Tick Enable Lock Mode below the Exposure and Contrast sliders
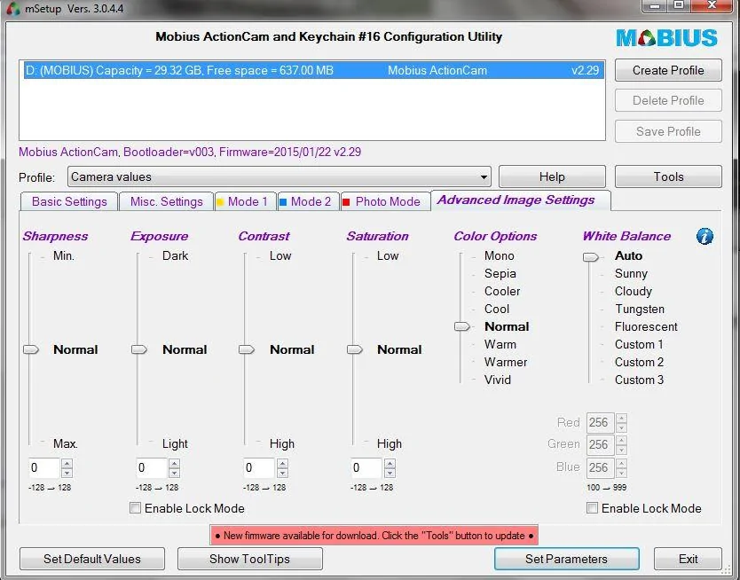This screenshot has width=740, height=580. click(136, 508)
